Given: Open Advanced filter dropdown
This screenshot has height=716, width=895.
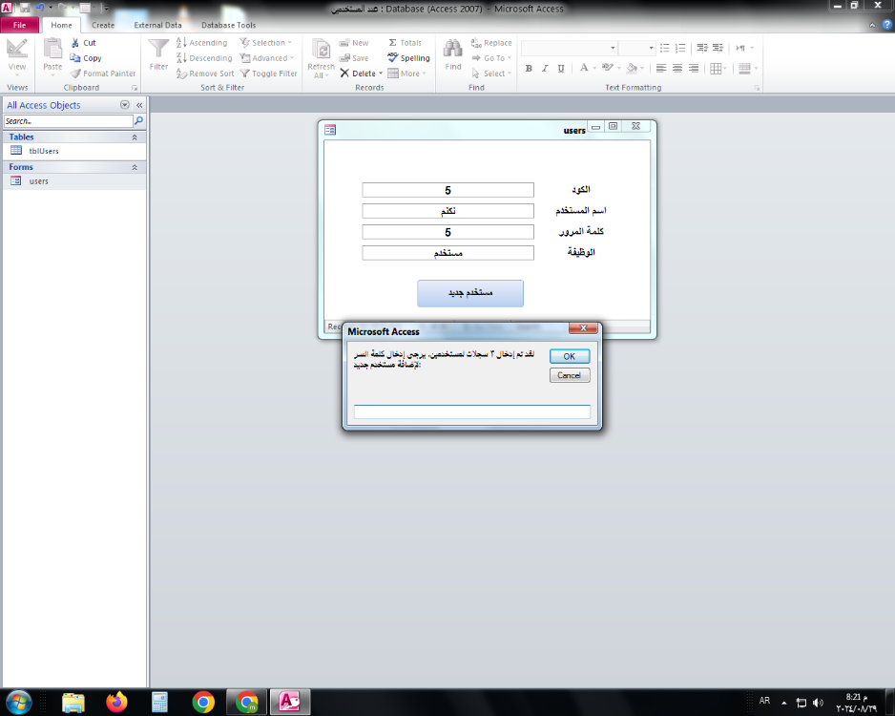Looking at the screenshot, I should coord(267,58).
